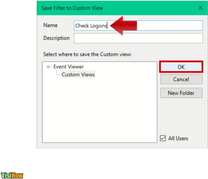Close the Save Filter dialog

tap(200, 8)
